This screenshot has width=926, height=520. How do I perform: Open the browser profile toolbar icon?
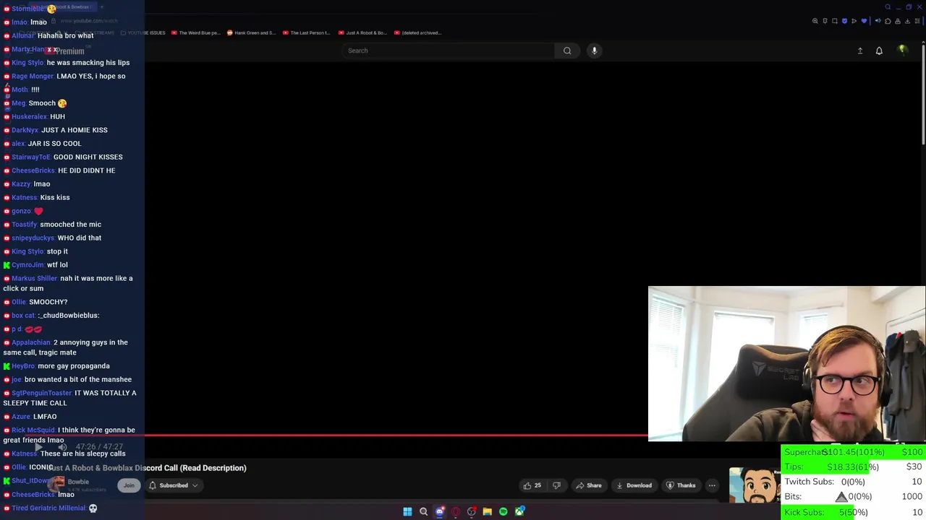point(898,21)
